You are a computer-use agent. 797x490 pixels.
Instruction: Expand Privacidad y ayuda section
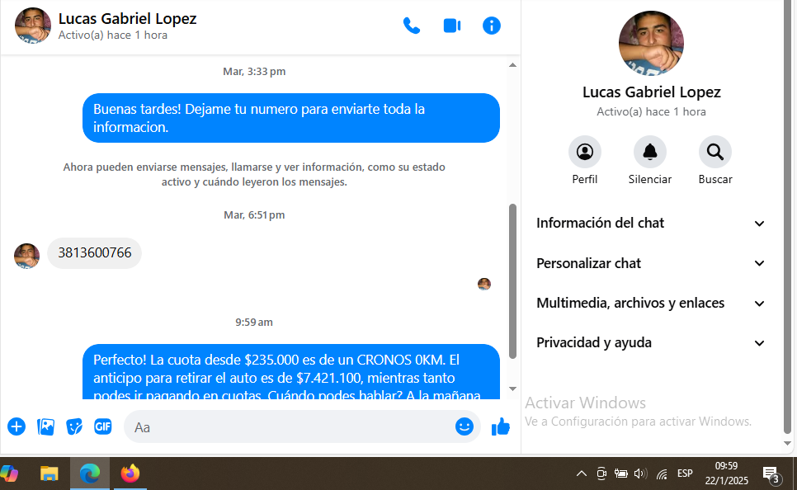coord(651,343)
